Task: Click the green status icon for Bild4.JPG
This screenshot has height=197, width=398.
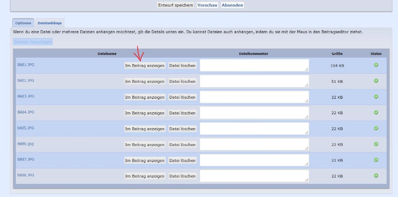Action: point(376,112)
